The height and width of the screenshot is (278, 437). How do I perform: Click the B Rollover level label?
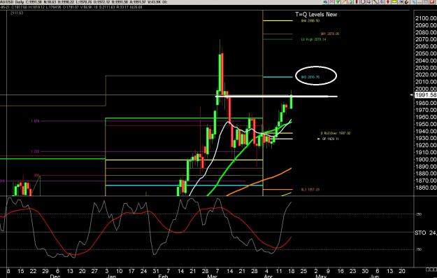click(336, 133)
